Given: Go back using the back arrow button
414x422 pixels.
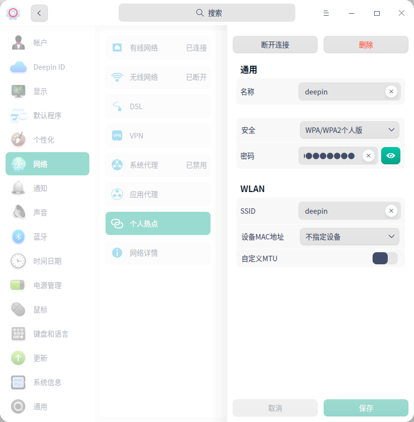Looking at the screenshot, I should pyautogui.click(x=39, y=13).
